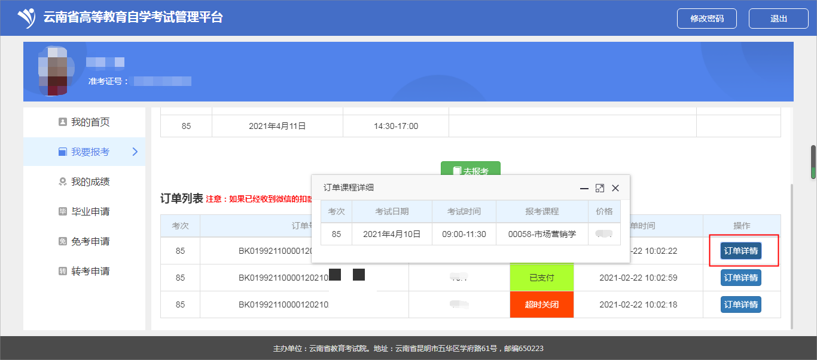Open 订单详情 for the 已支付 order

tap(740, 278)
